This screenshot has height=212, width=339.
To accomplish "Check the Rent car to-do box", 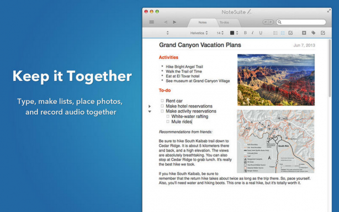I will tap(162, 101).
